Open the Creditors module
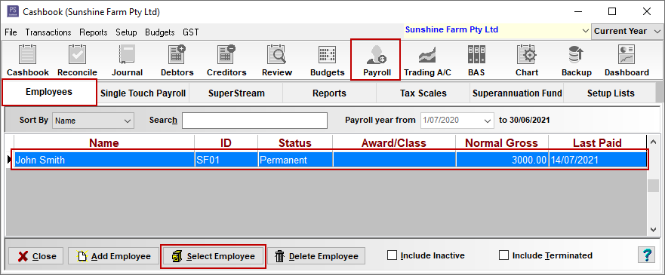This screenshot has height=275, width=665. tap(226, 60)
